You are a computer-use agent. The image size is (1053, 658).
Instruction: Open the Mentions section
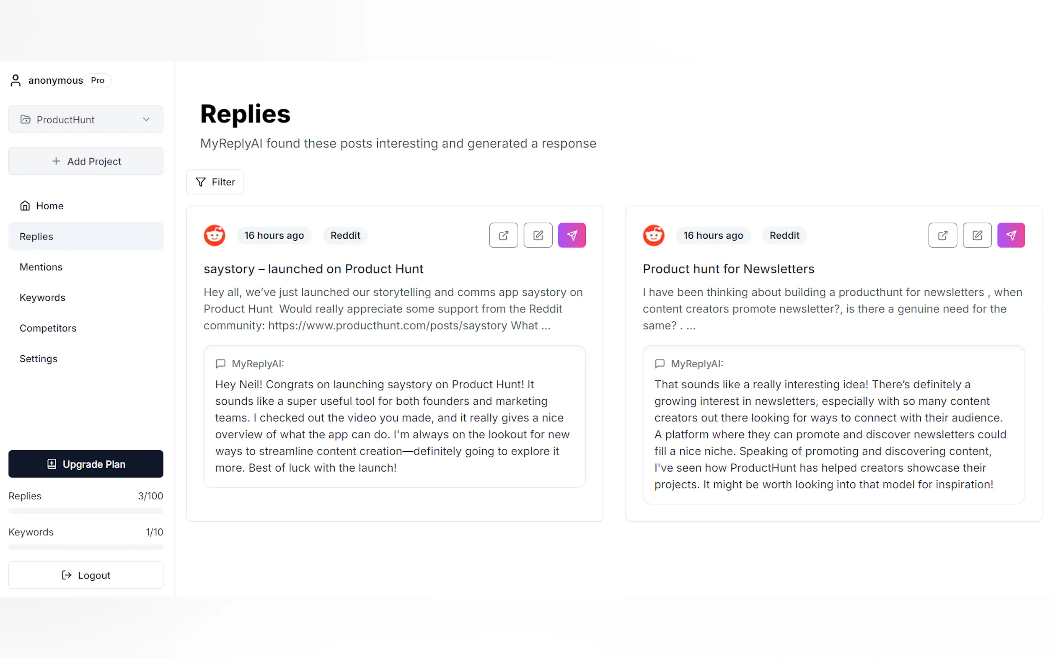pyautogui.click(x=41, y=267)
